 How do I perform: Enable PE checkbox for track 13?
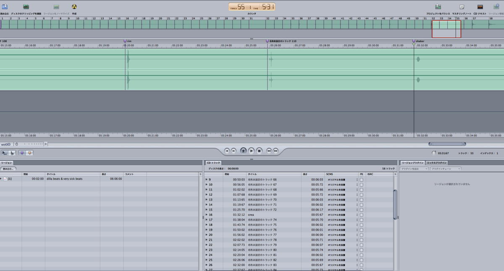point(361,200)
